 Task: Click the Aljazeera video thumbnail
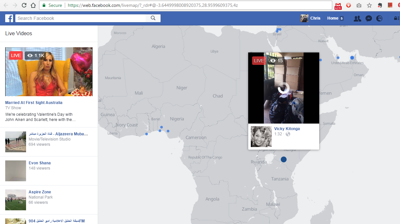point(16,142)
